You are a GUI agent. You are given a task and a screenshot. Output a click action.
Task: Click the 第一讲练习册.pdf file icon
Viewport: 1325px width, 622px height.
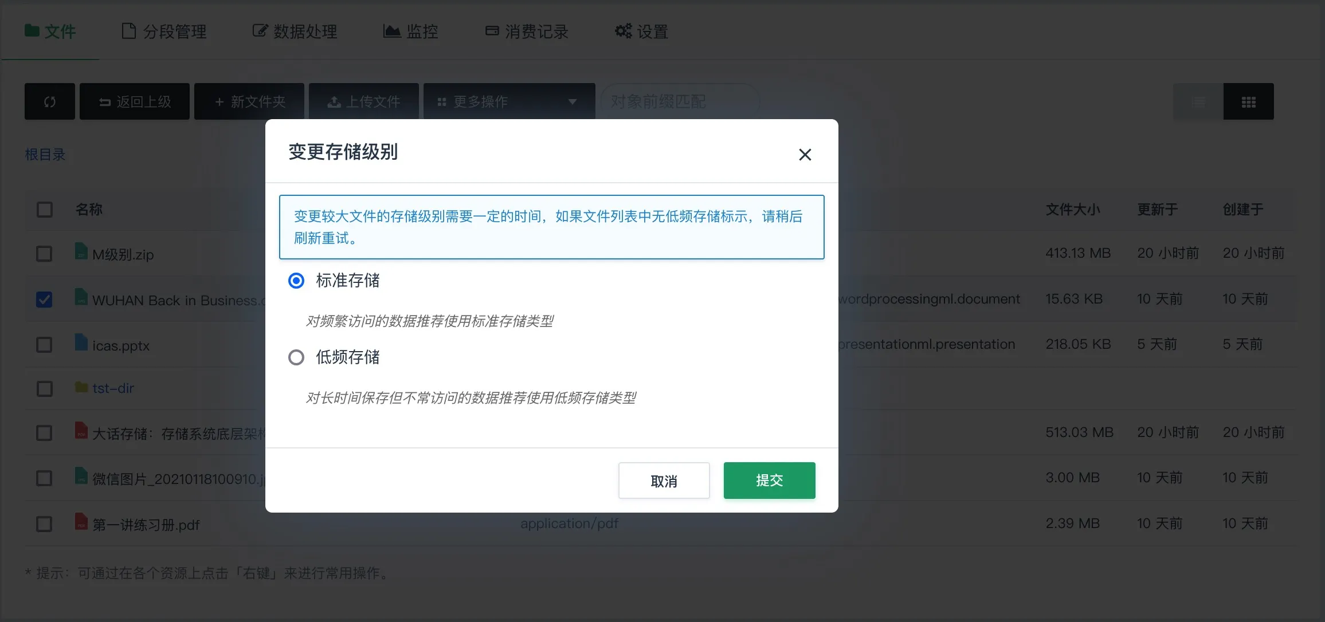tap(81, 522)
